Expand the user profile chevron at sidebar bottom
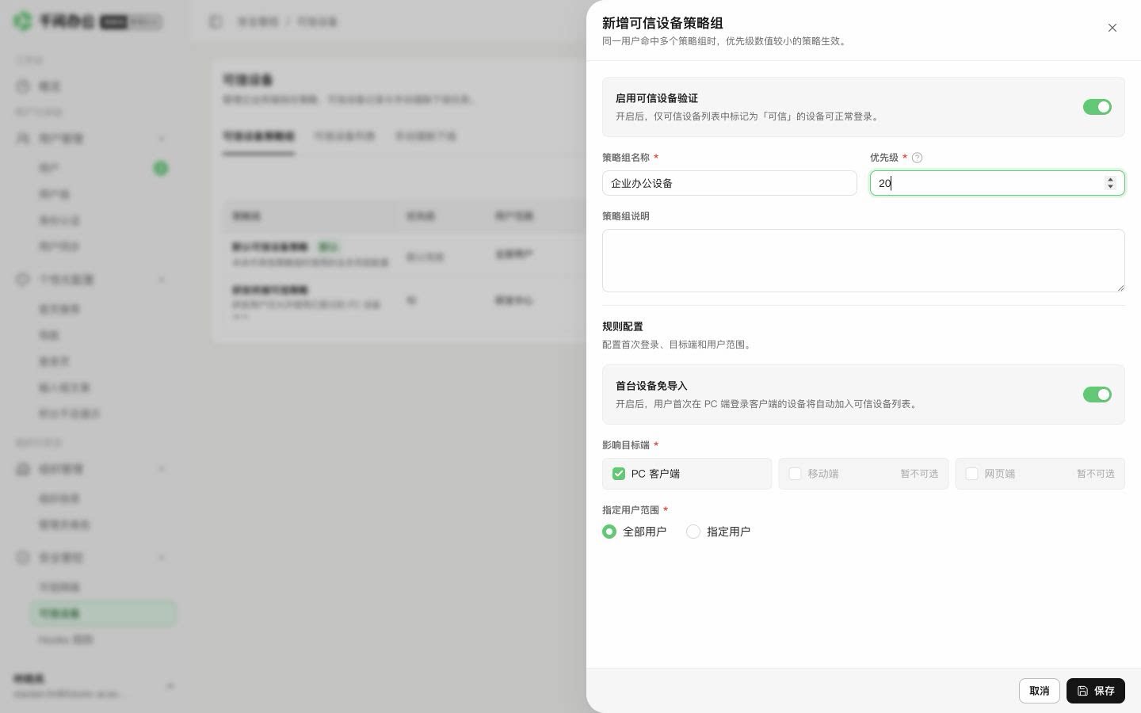The width and height of the screenshot is (1141, 713). click(x=170, y=686)
